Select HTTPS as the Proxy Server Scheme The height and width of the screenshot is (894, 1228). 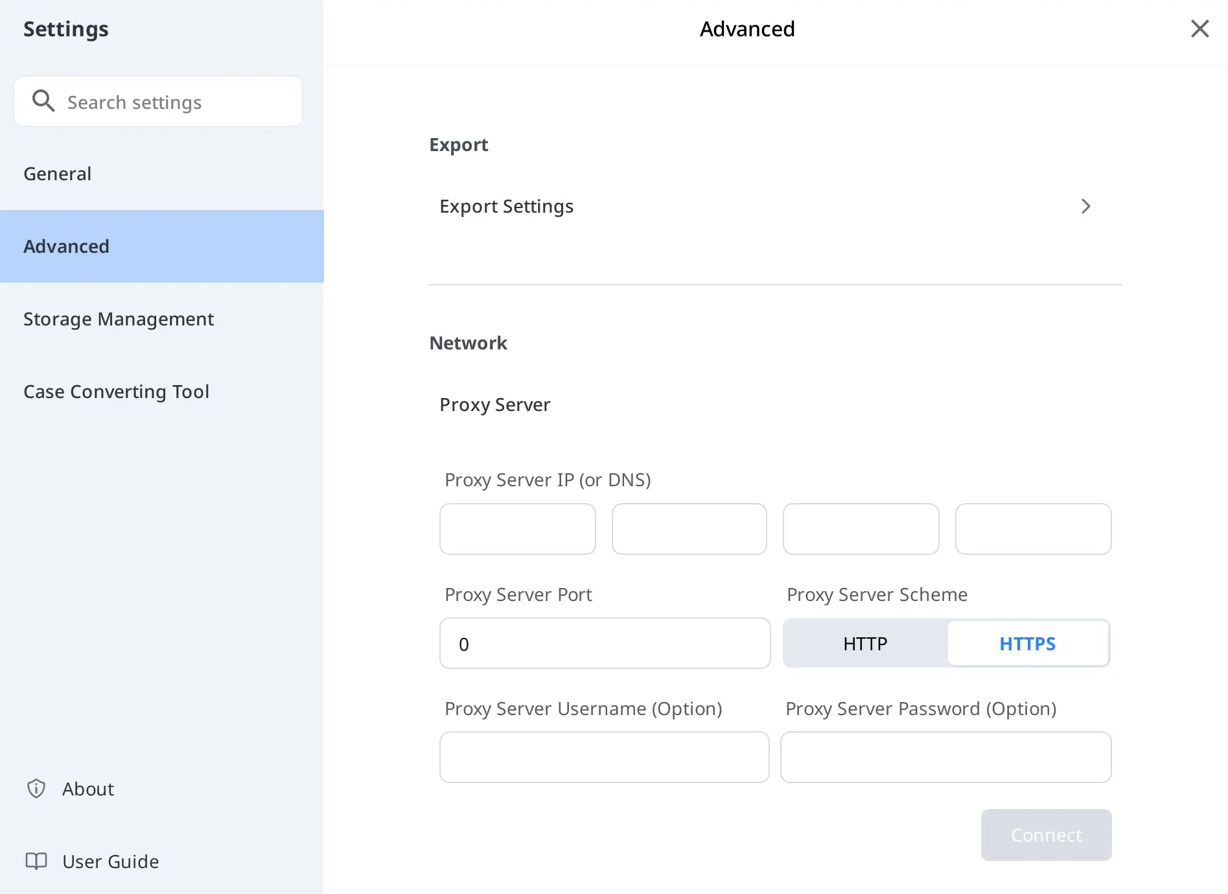tap(1028, 643)
